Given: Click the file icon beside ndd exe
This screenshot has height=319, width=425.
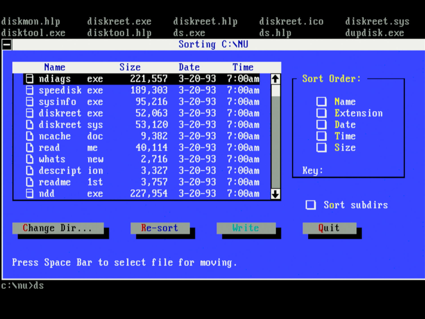Looking at the screenshot, I should (30, 194).
